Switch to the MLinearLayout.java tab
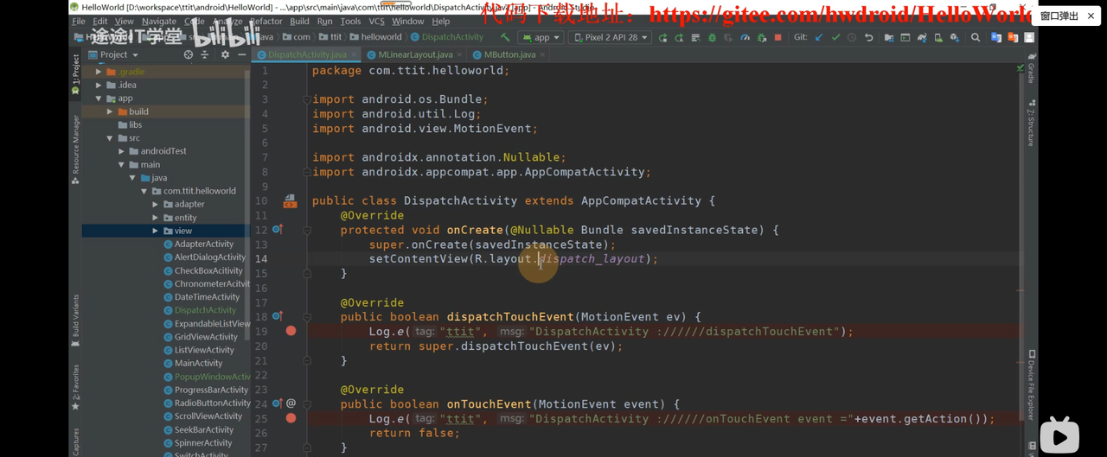 click(x=415, y=54)
